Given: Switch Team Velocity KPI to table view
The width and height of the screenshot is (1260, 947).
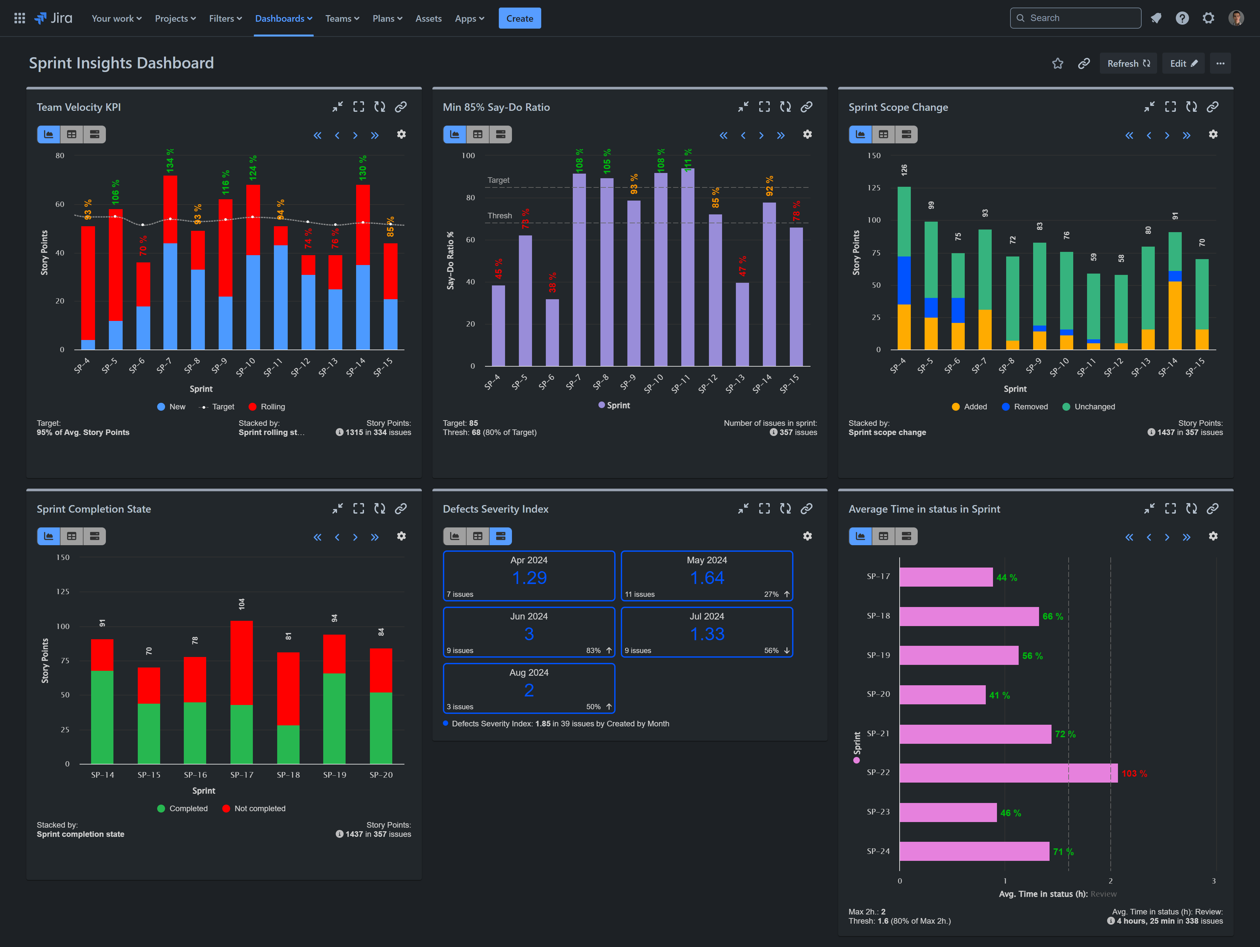Looking at the screenshot, I should [72, 134].
